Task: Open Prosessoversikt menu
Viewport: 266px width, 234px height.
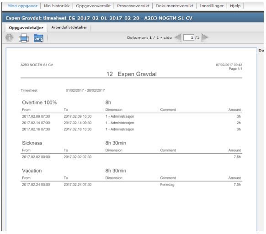Action: pos(133,6)
